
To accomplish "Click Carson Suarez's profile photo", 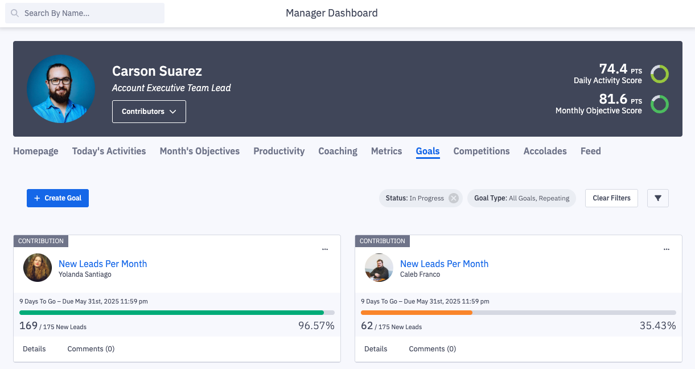I will [x=61, y=88].
